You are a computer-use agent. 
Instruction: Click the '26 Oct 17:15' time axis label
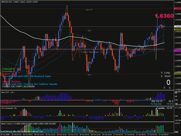[x=73, y=135]
